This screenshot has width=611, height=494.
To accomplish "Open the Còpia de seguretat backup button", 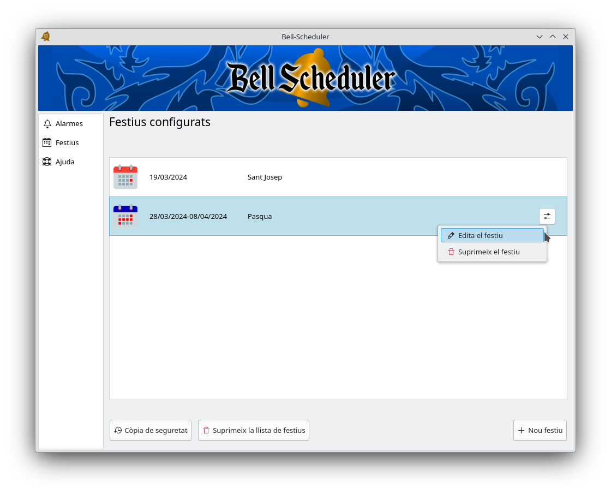I will (x=151, y=430).
